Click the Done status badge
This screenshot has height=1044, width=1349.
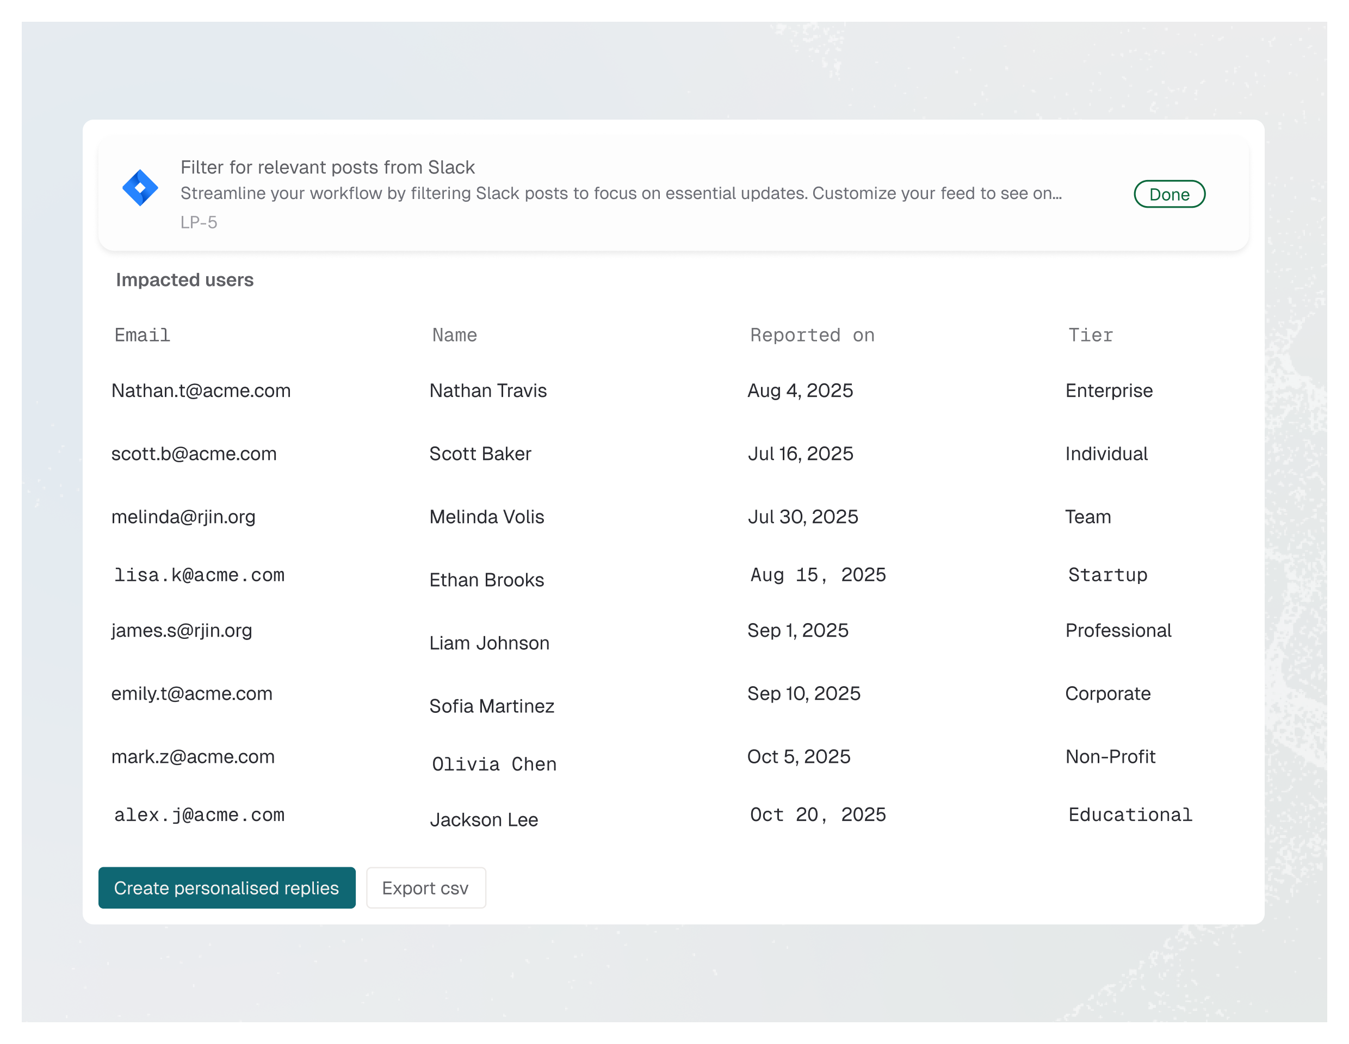click(1168, 195)
